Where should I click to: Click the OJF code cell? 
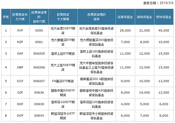20,93
